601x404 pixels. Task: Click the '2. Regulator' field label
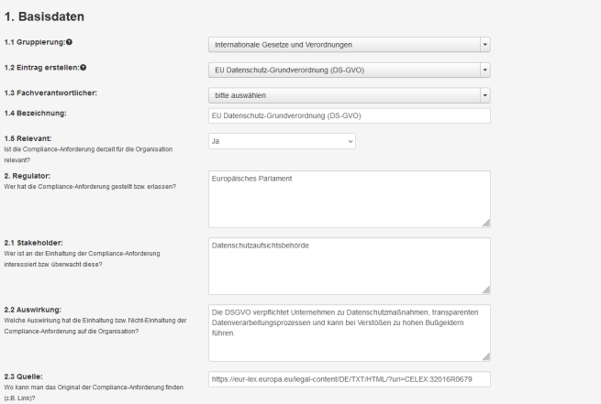(x=28, y=175)
